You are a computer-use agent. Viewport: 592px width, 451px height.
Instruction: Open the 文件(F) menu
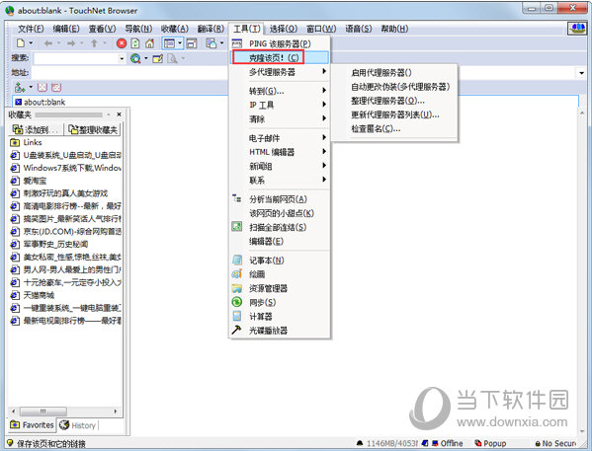(31, 29)
